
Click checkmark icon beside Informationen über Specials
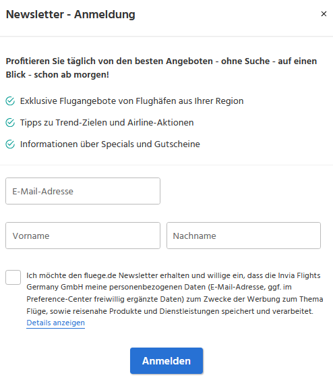click(x=10, y=144)
